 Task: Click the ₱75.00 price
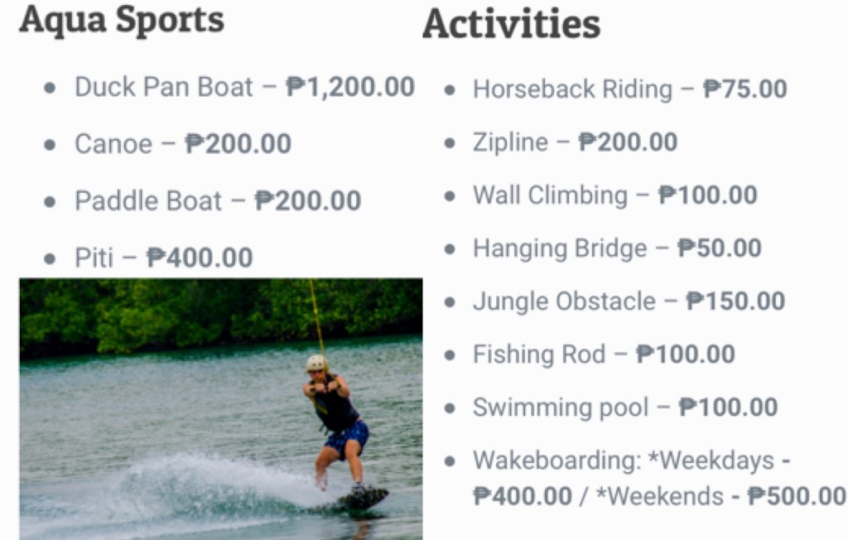coord(745,89)
